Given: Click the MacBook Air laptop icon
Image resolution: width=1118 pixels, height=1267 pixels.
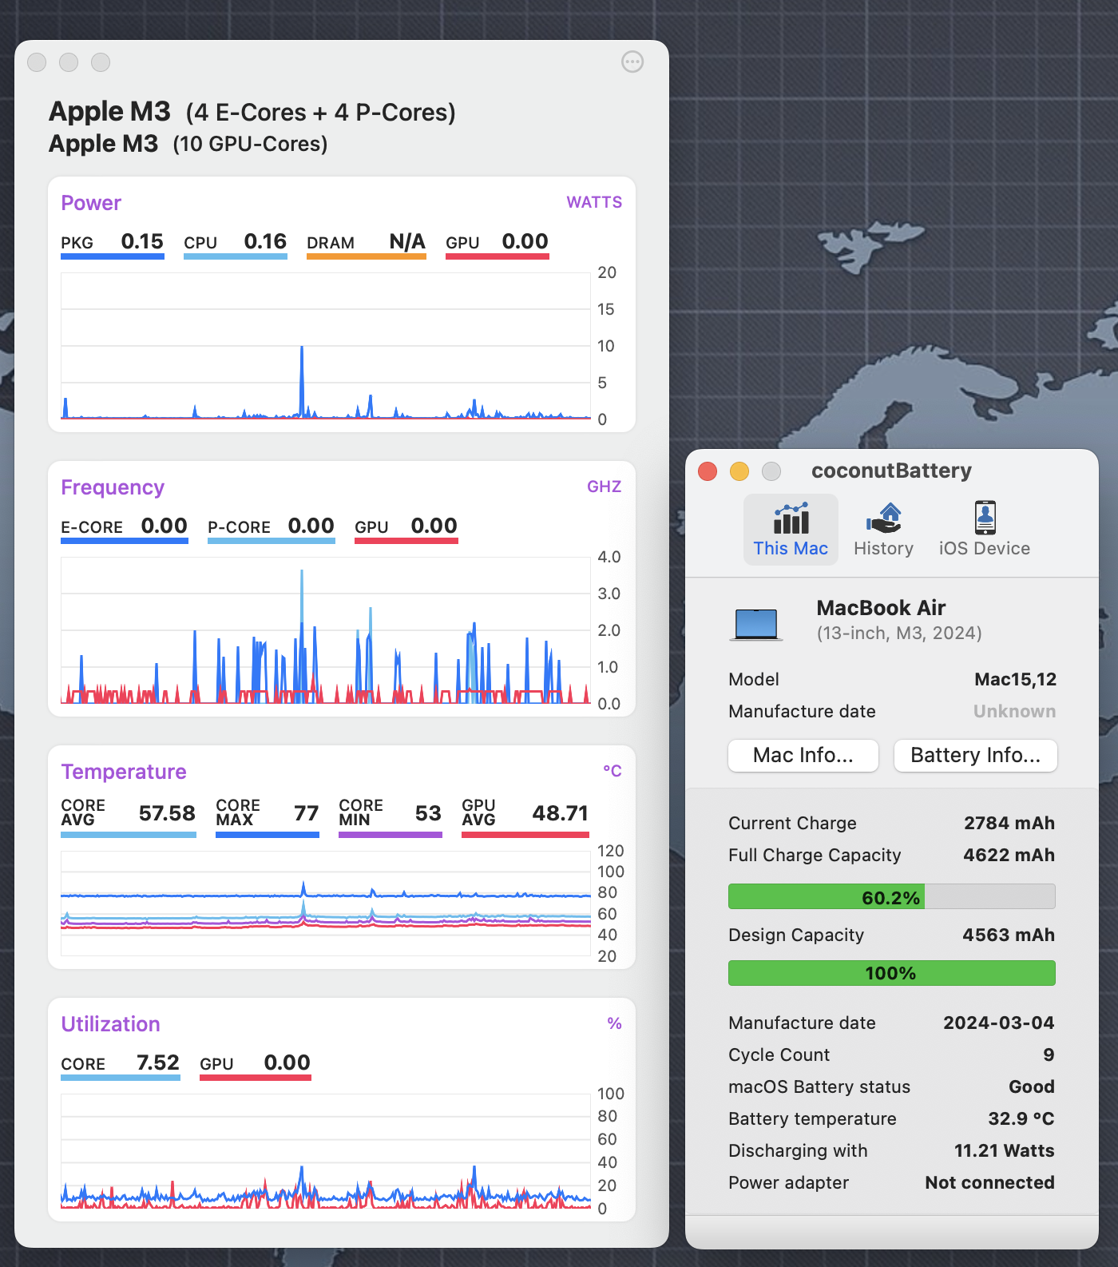Looking at the screenshot, I should click(x=755, y=624).
